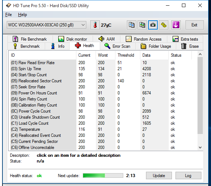
Task: Select the Erase tab
Action: click(x=190, y=46)
